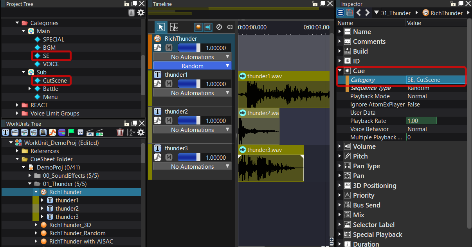Open the Random sequence type dropdown
The image size is (472, 247).
pos(192,66)
